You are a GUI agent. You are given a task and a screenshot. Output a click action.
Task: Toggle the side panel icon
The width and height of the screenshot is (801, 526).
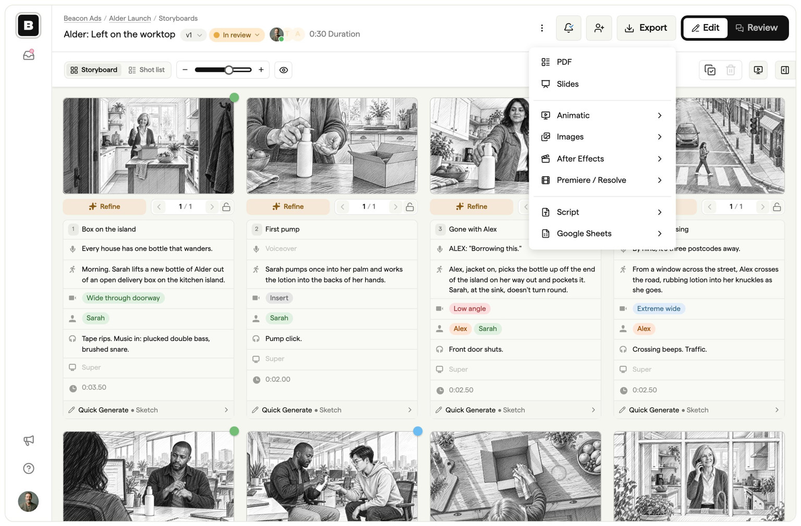[x=785, y=70]
